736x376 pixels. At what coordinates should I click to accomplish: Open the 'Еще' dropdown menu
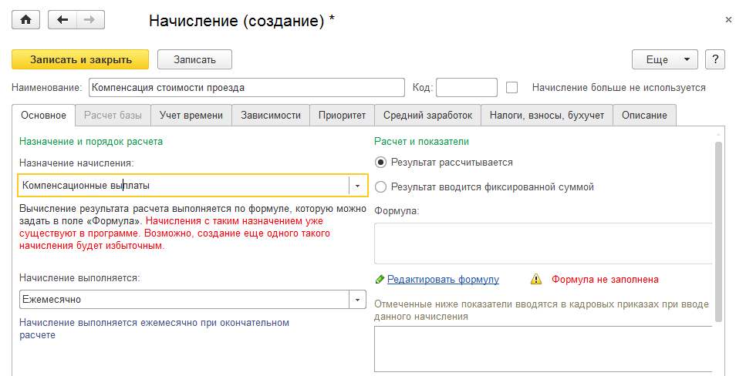[664, 59]
